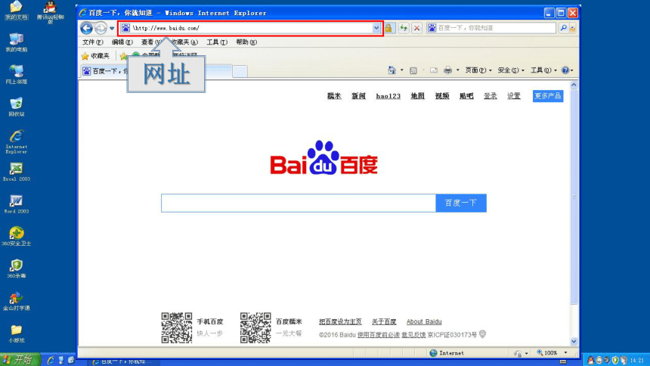Click Internet Explorer quick launch icon in taskbar
Viewport: 650px width, 366px height.
point(51,360)
